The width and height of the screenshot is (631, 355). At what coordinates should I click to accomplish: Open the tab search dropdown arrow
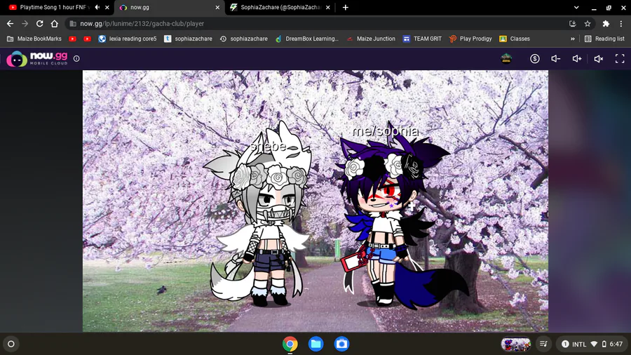(576, 7)
